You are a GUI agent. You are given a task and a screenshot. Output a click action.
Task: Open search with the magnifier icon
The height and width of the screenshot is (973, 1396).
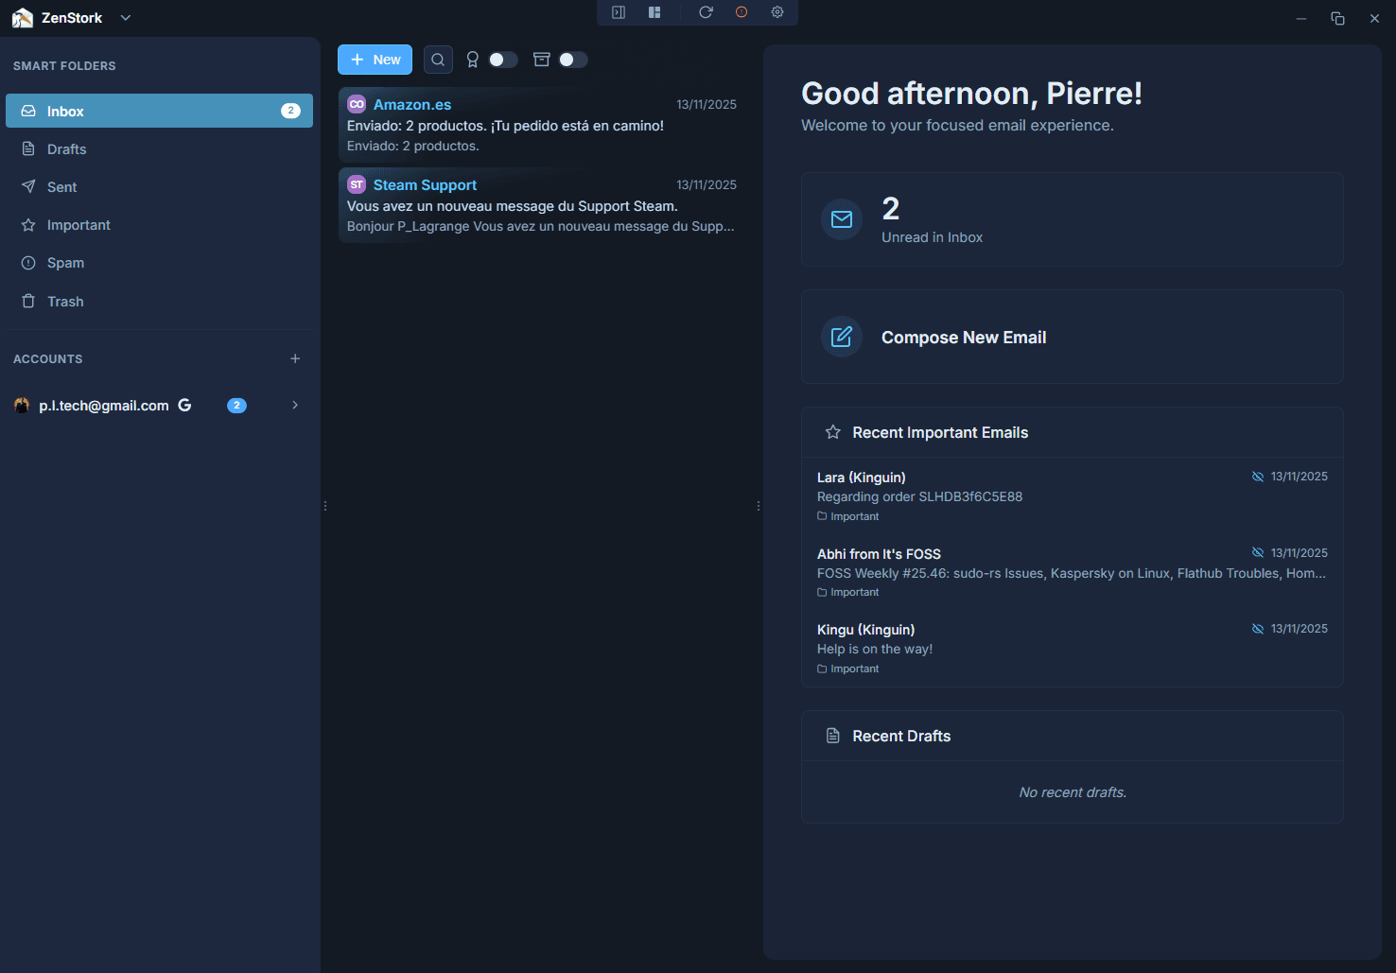coord(438,59)
